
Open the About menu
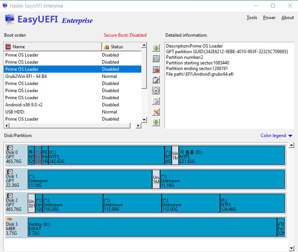[x=288, y=18]
